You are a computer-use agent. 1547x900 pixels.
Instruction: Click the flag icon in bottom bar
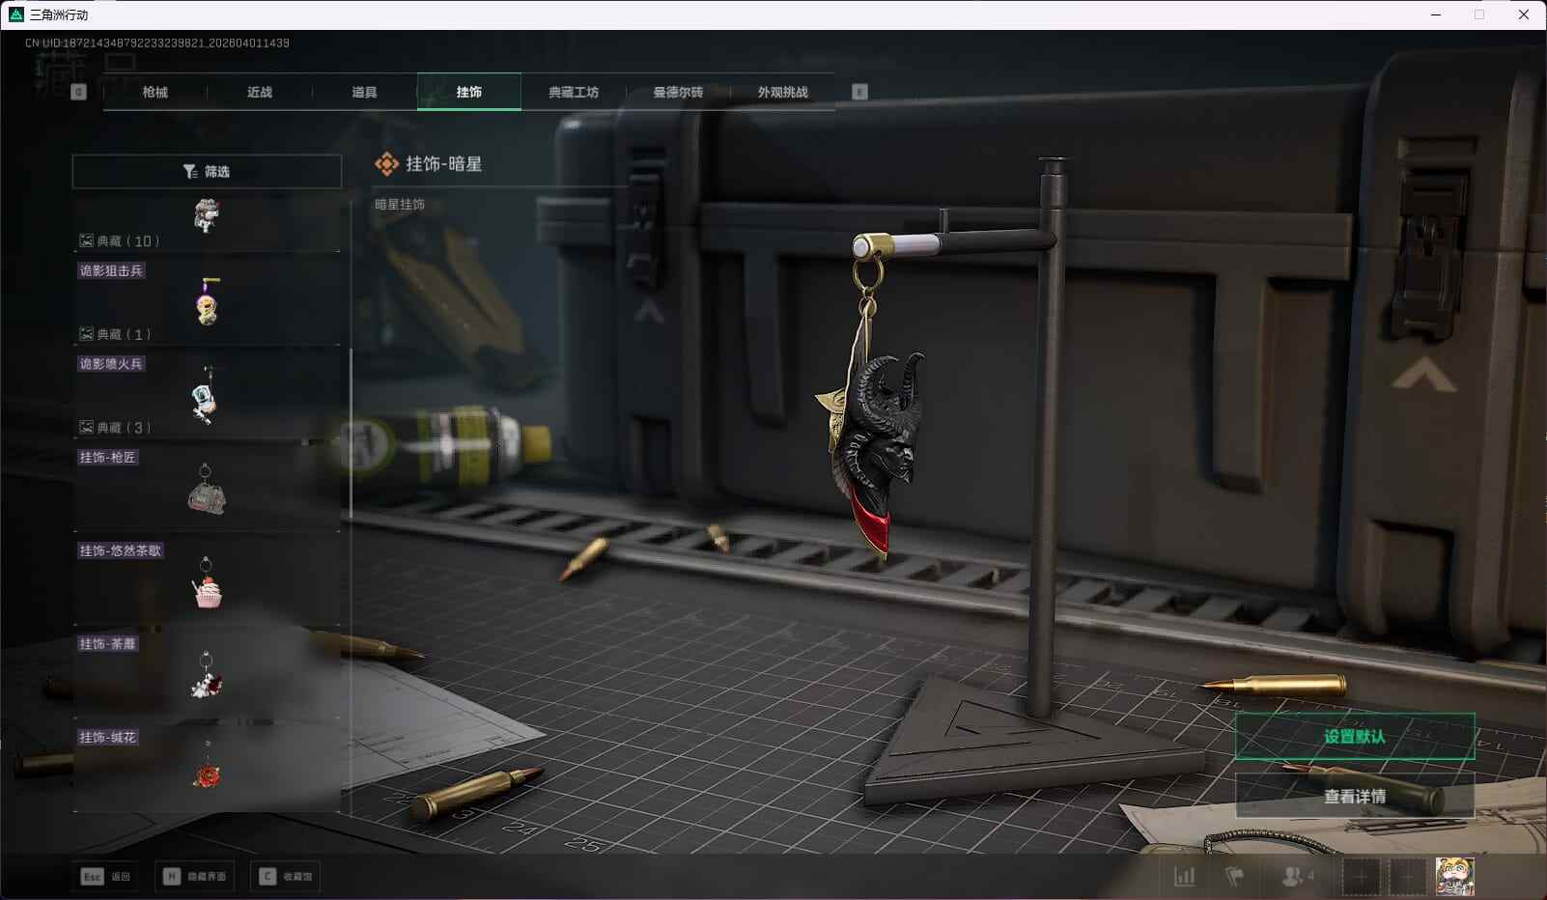click(x=1234, y=876)
